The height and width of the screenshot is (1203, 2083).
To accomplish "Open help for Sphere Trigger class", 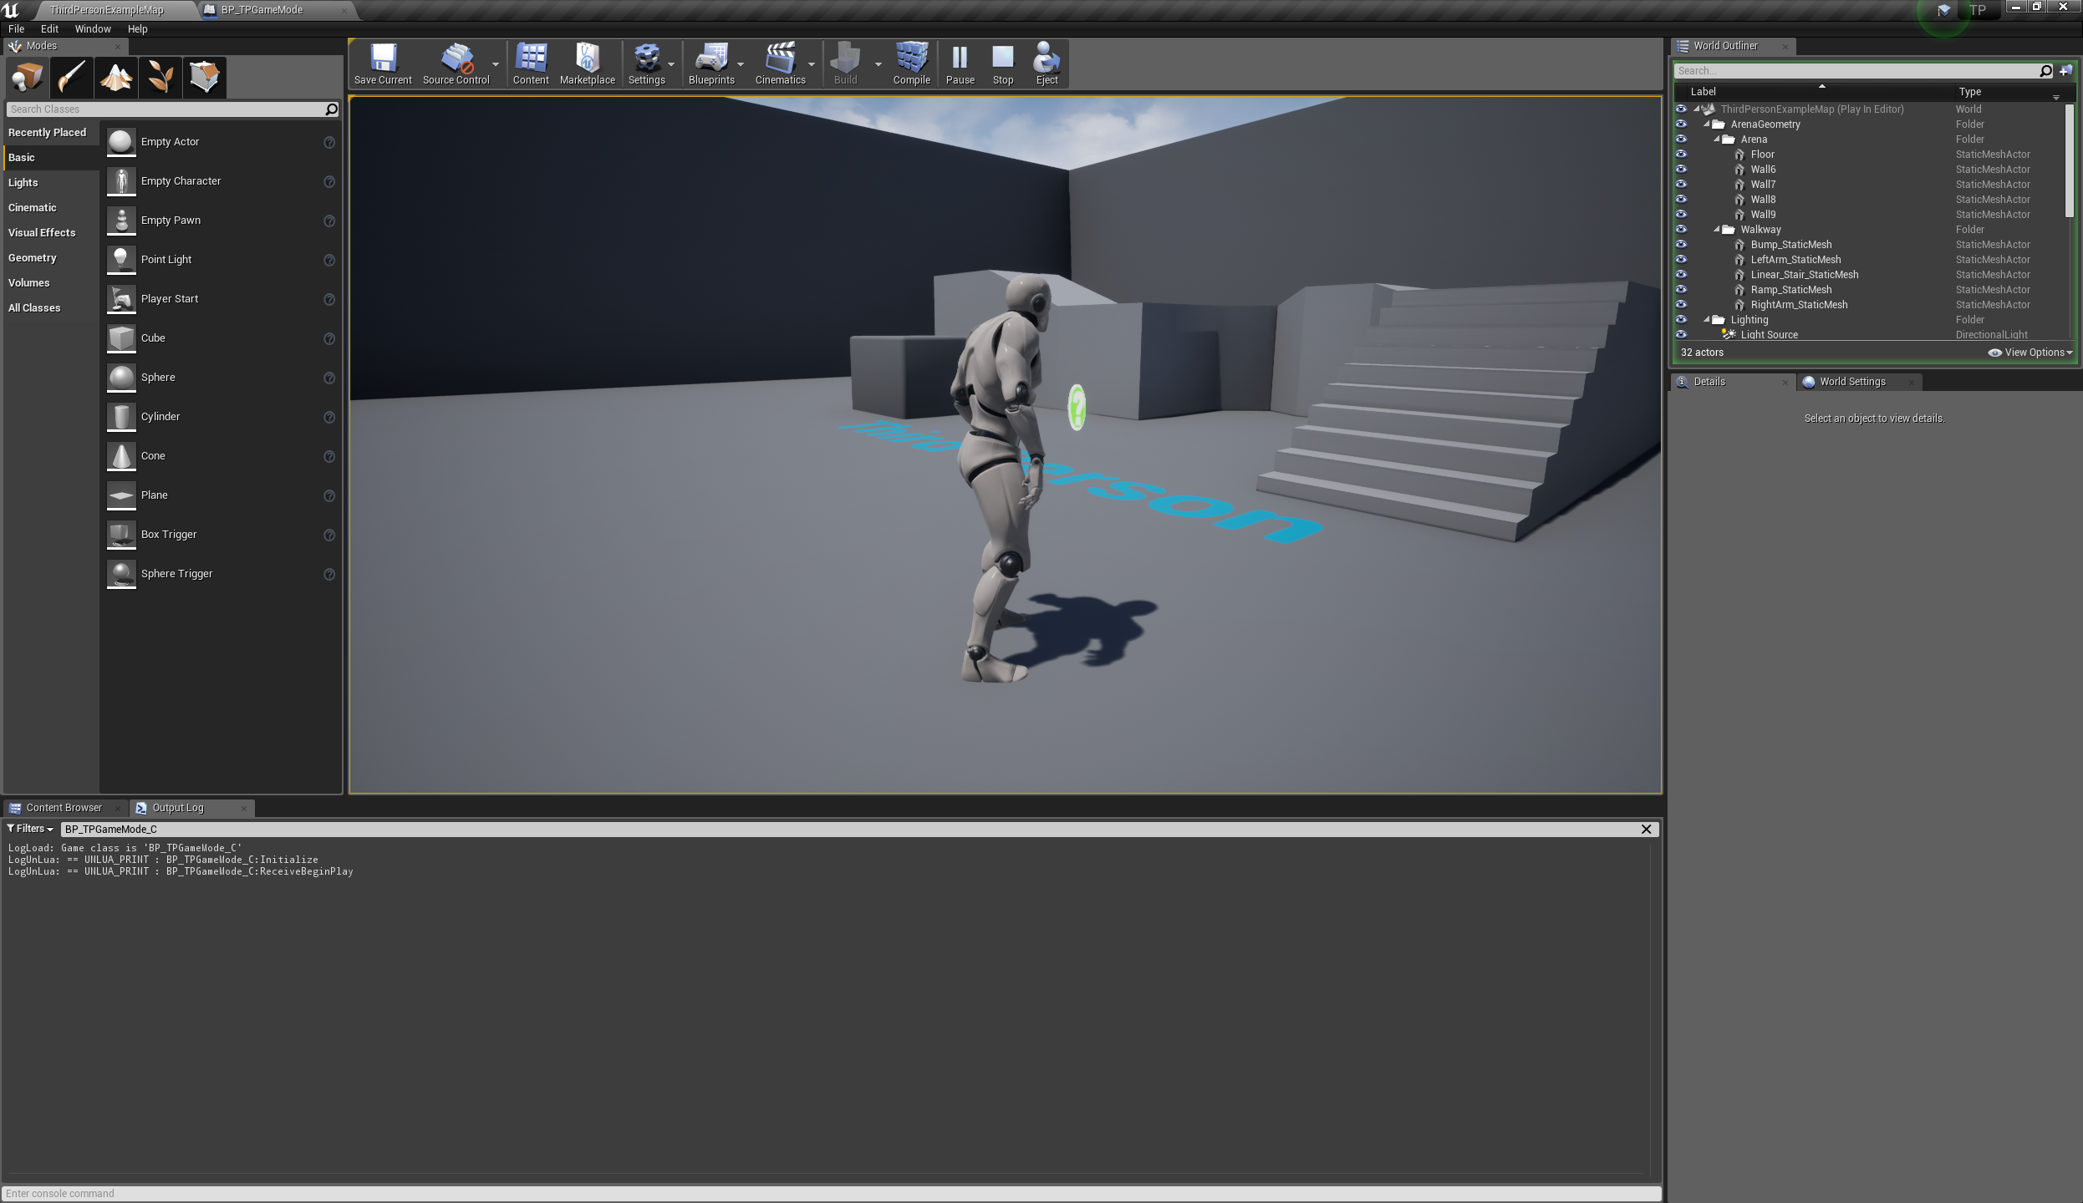I will (329, 574).
